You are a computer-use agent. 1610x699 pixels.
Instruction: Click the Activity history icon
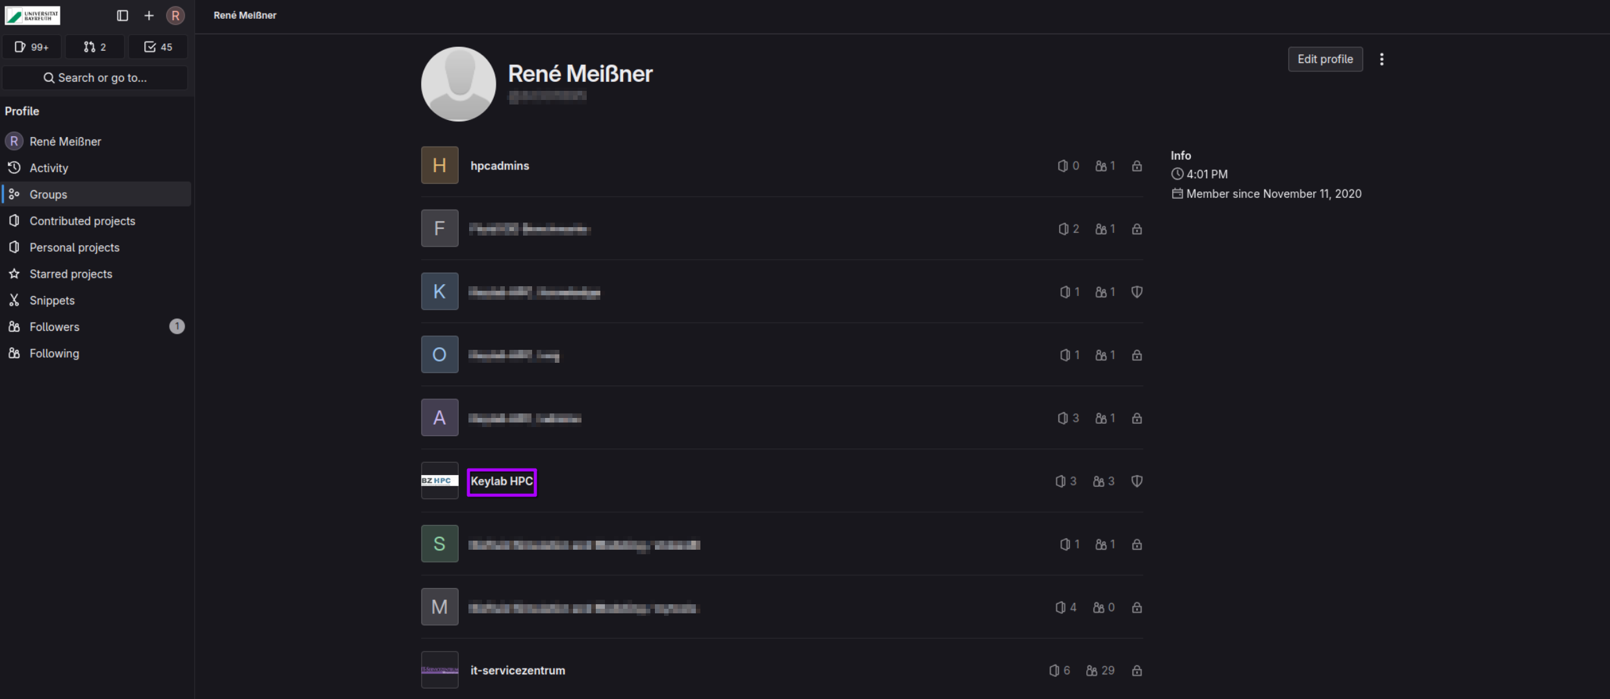[14, 167]
